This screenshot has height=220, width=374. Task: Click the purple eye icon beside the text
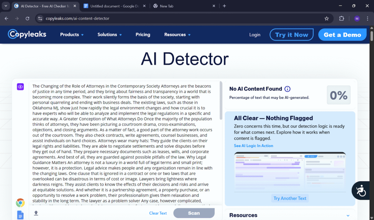(x=20, y=87)
